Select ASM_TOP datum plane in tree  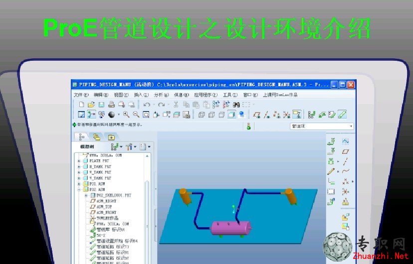coord(101,207)
